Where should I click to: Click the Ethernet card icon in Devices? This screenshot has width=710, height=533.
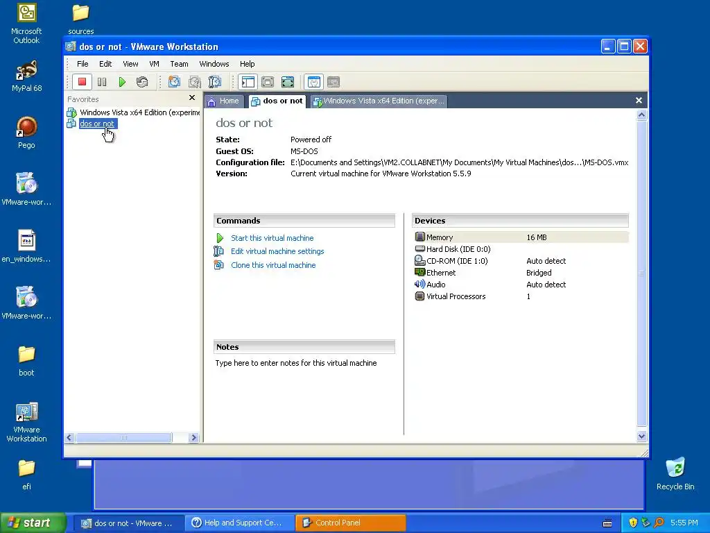(x=419, y=272)
